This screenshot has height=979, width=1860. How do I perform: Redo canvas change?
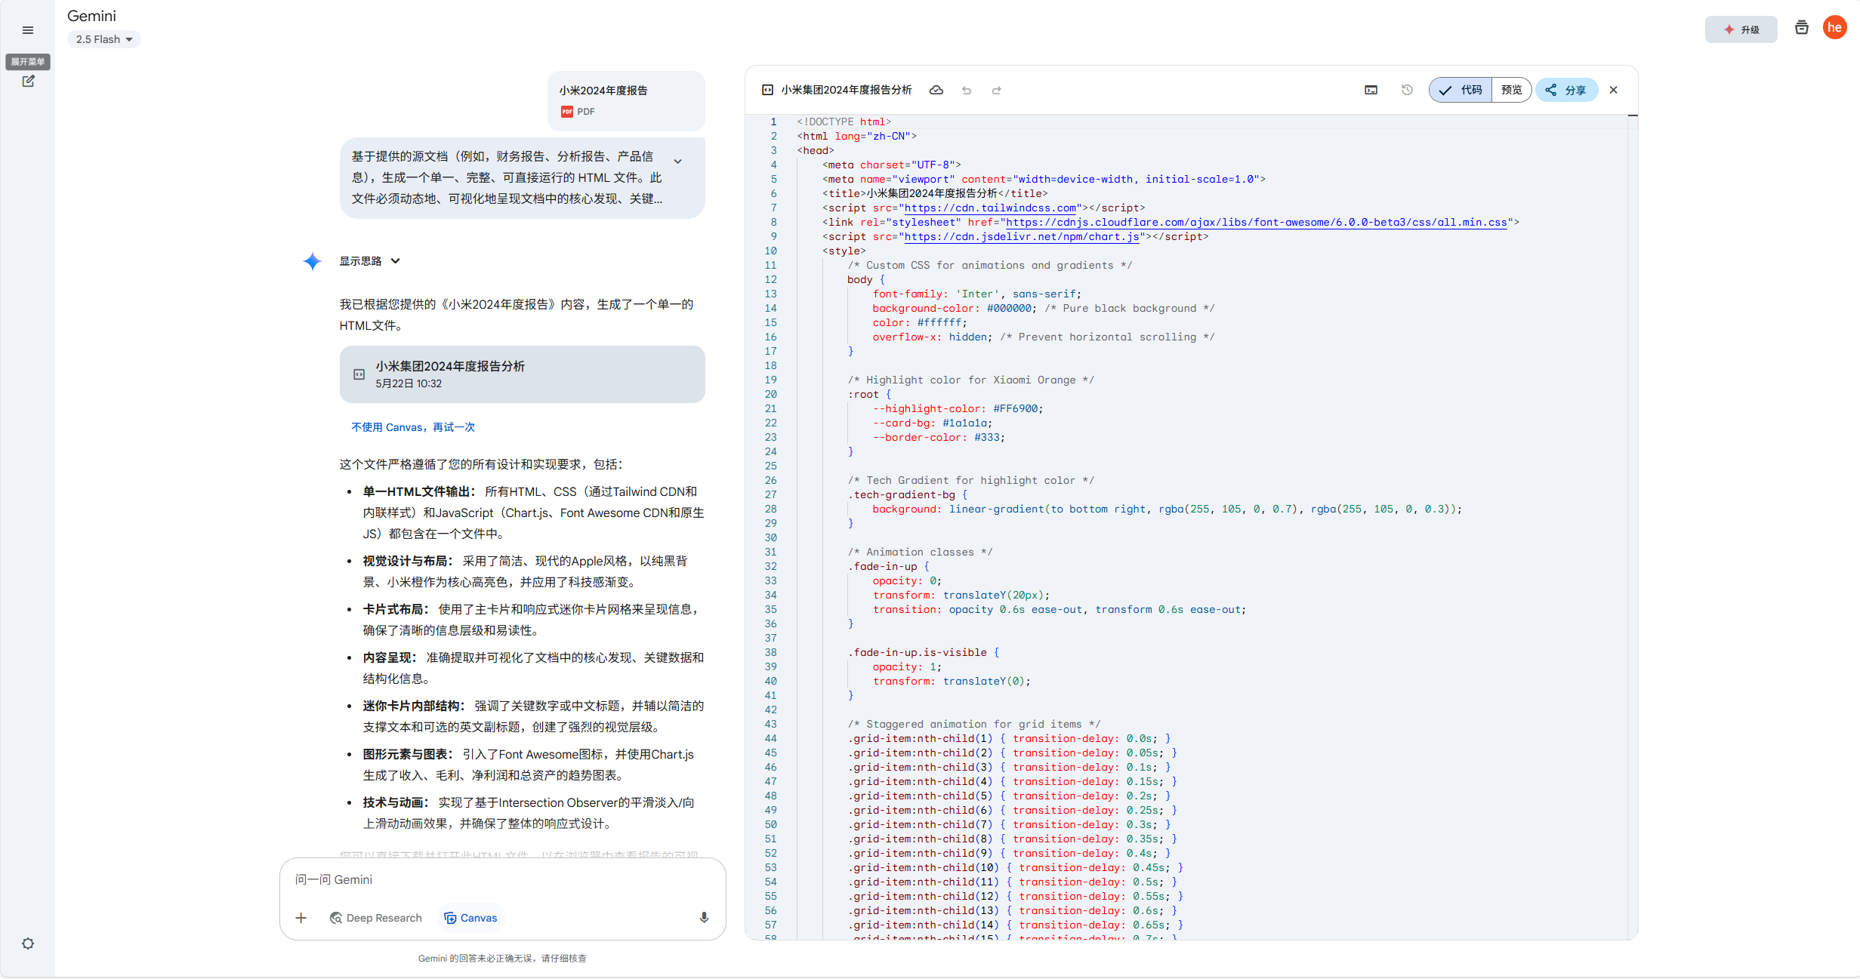(996, 90)
